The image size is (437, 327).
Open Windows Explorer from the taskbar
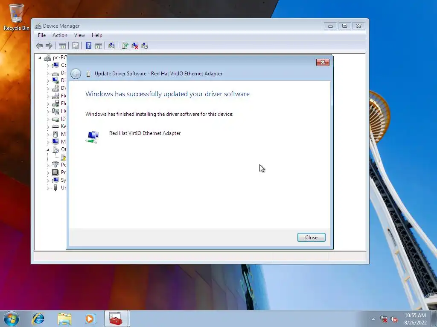click(64, 318)
